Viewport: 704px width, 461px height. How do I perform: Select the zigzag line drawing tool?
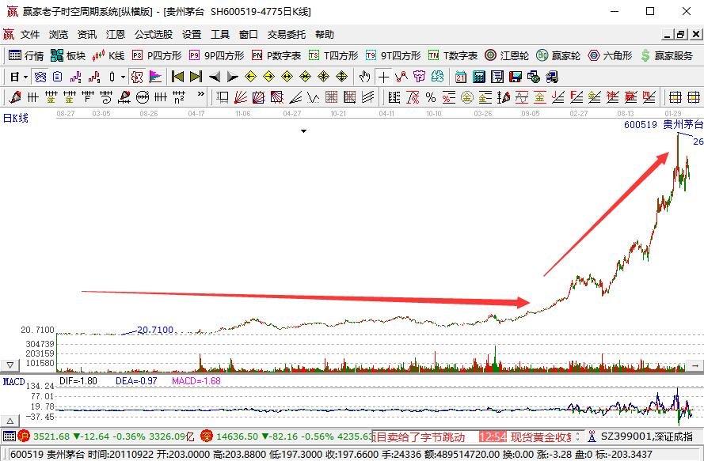tap(401, 77)
